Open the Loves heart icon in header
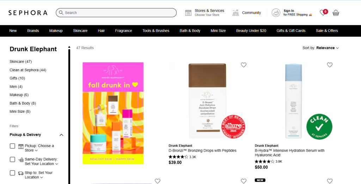This screenshot has height=184, width=361. click(323, 13)
